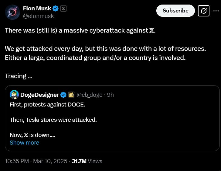This screenshot has height=171, width=221.
Task: Click DogeDesigner's Doge avatar image
Action: coord(14,95)
